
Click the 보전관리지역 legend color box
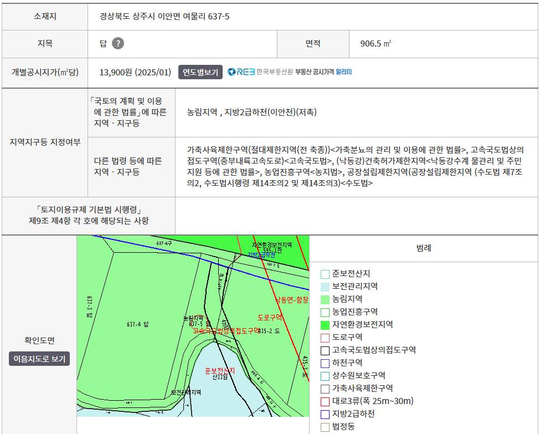coord(325,287)
